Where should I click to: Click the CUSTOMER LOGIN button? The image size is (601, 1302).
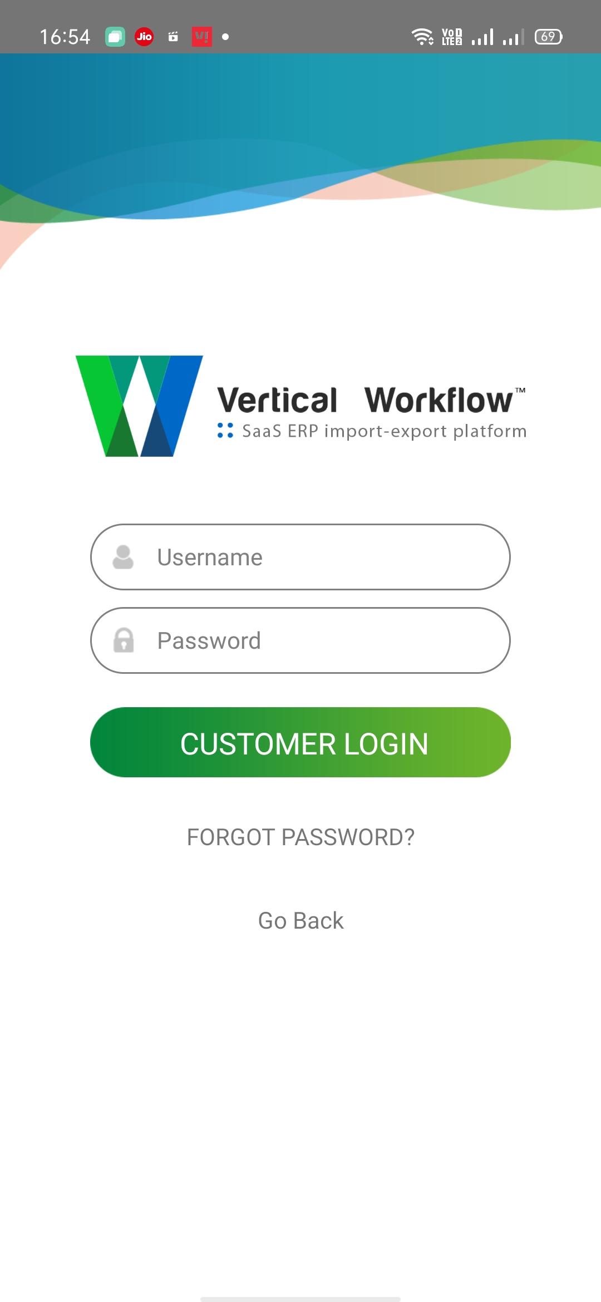300,742
